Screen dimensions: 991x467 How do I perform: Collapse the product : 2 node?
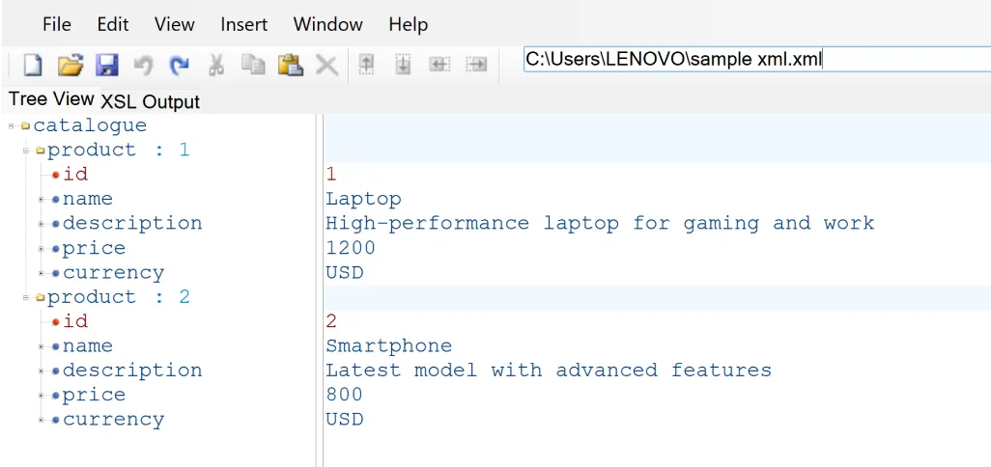point(26,298)
